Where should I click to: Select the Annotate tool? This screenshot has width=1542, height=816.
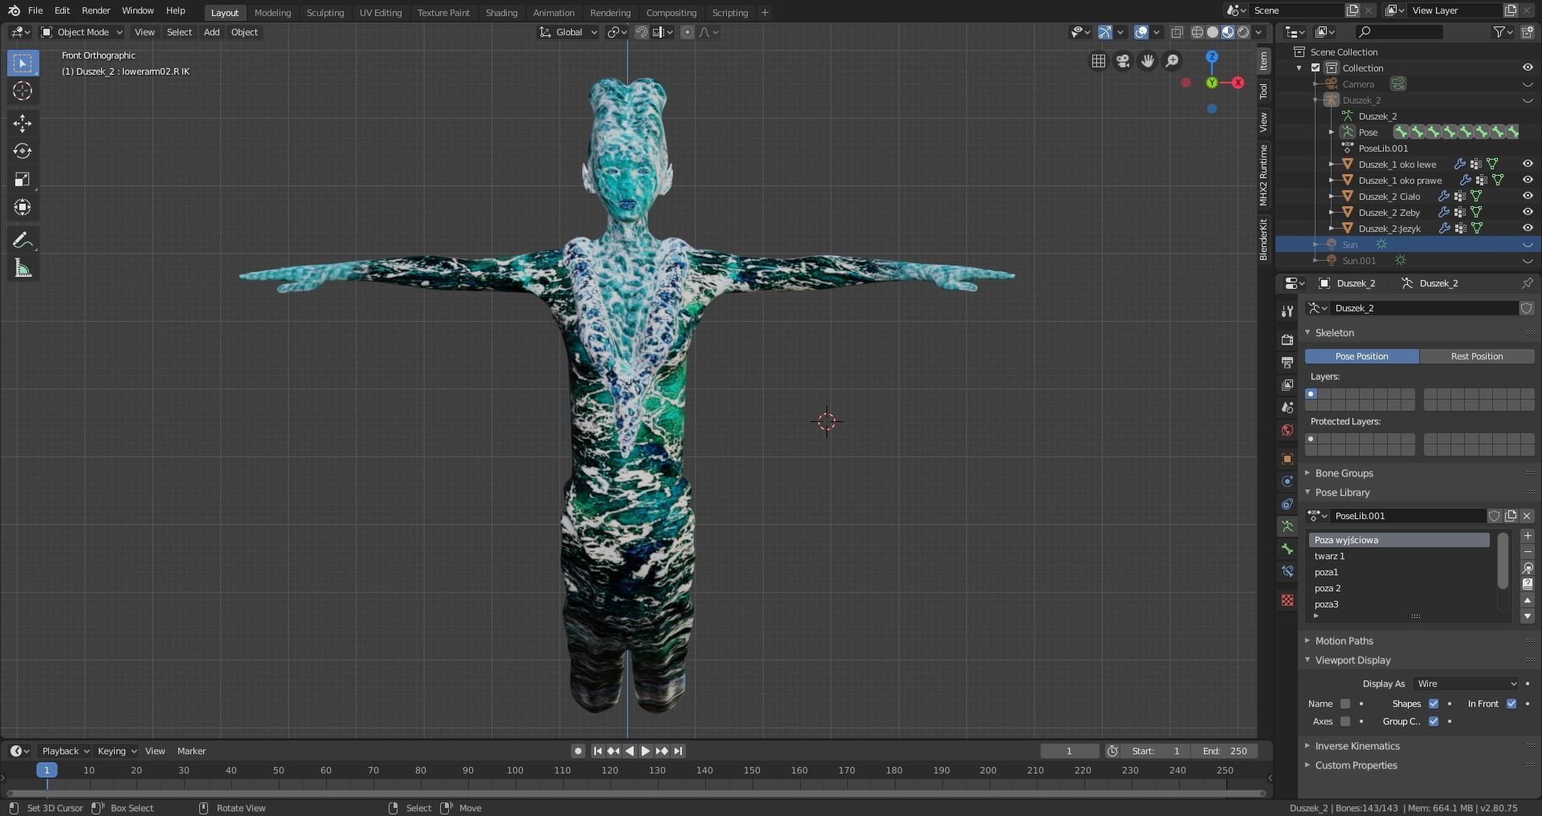tap(22, 241)
